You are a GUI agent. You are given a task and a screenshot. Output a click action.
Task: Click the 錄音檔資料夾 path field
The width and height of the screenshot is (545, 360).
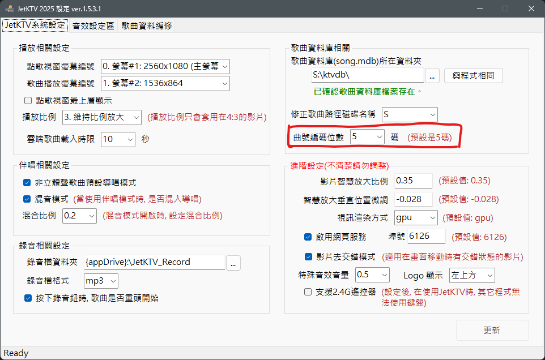pos(154,262)
